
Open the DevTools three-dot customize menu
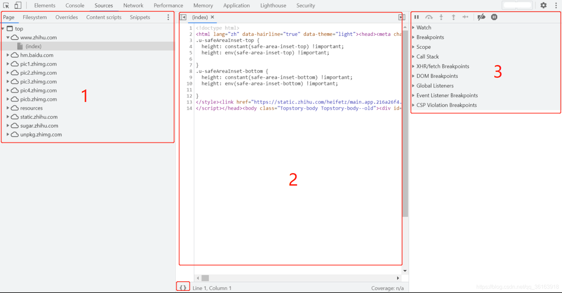(x=556, y=5)
